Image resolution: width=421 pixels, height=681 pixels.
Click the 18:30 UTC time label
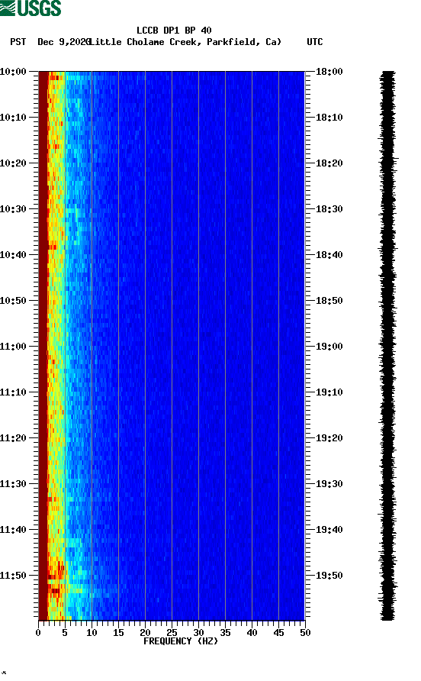point(329,209)
